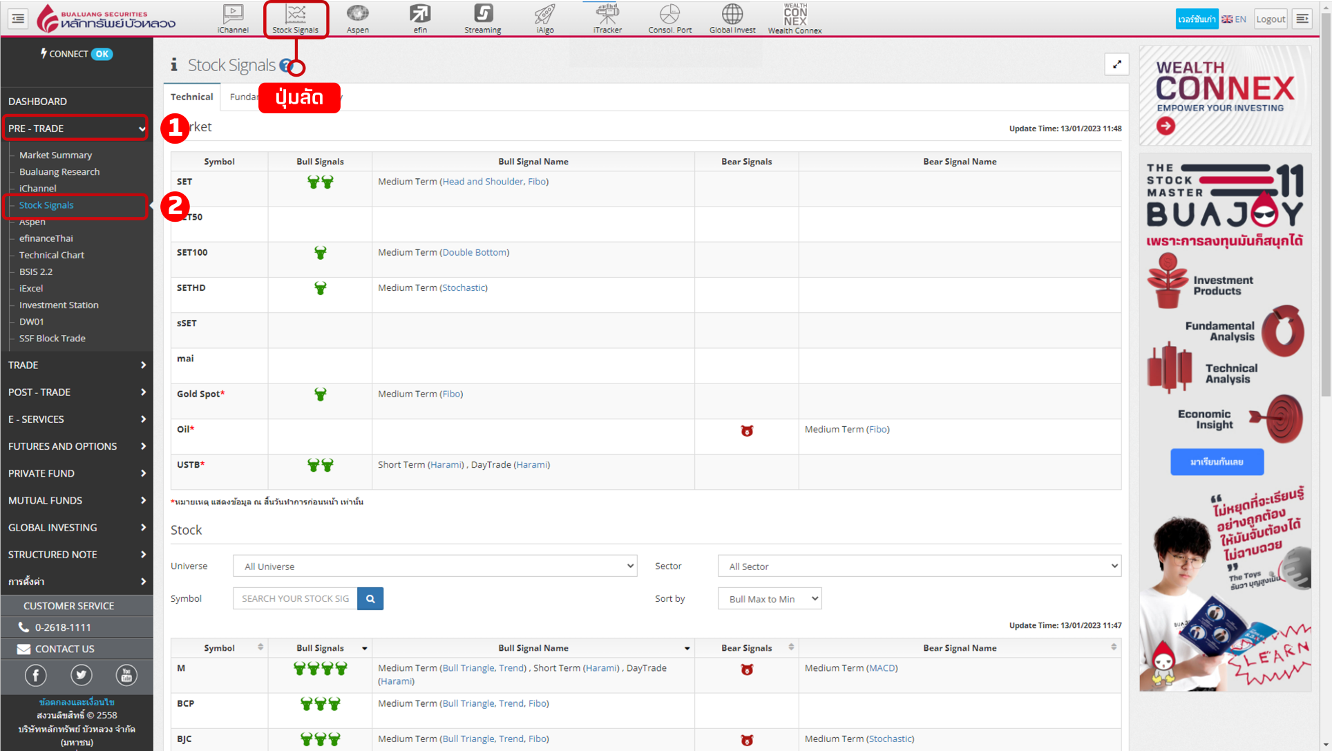
Task: Expand the E - SERVICES section
Action: coord(76,419)
